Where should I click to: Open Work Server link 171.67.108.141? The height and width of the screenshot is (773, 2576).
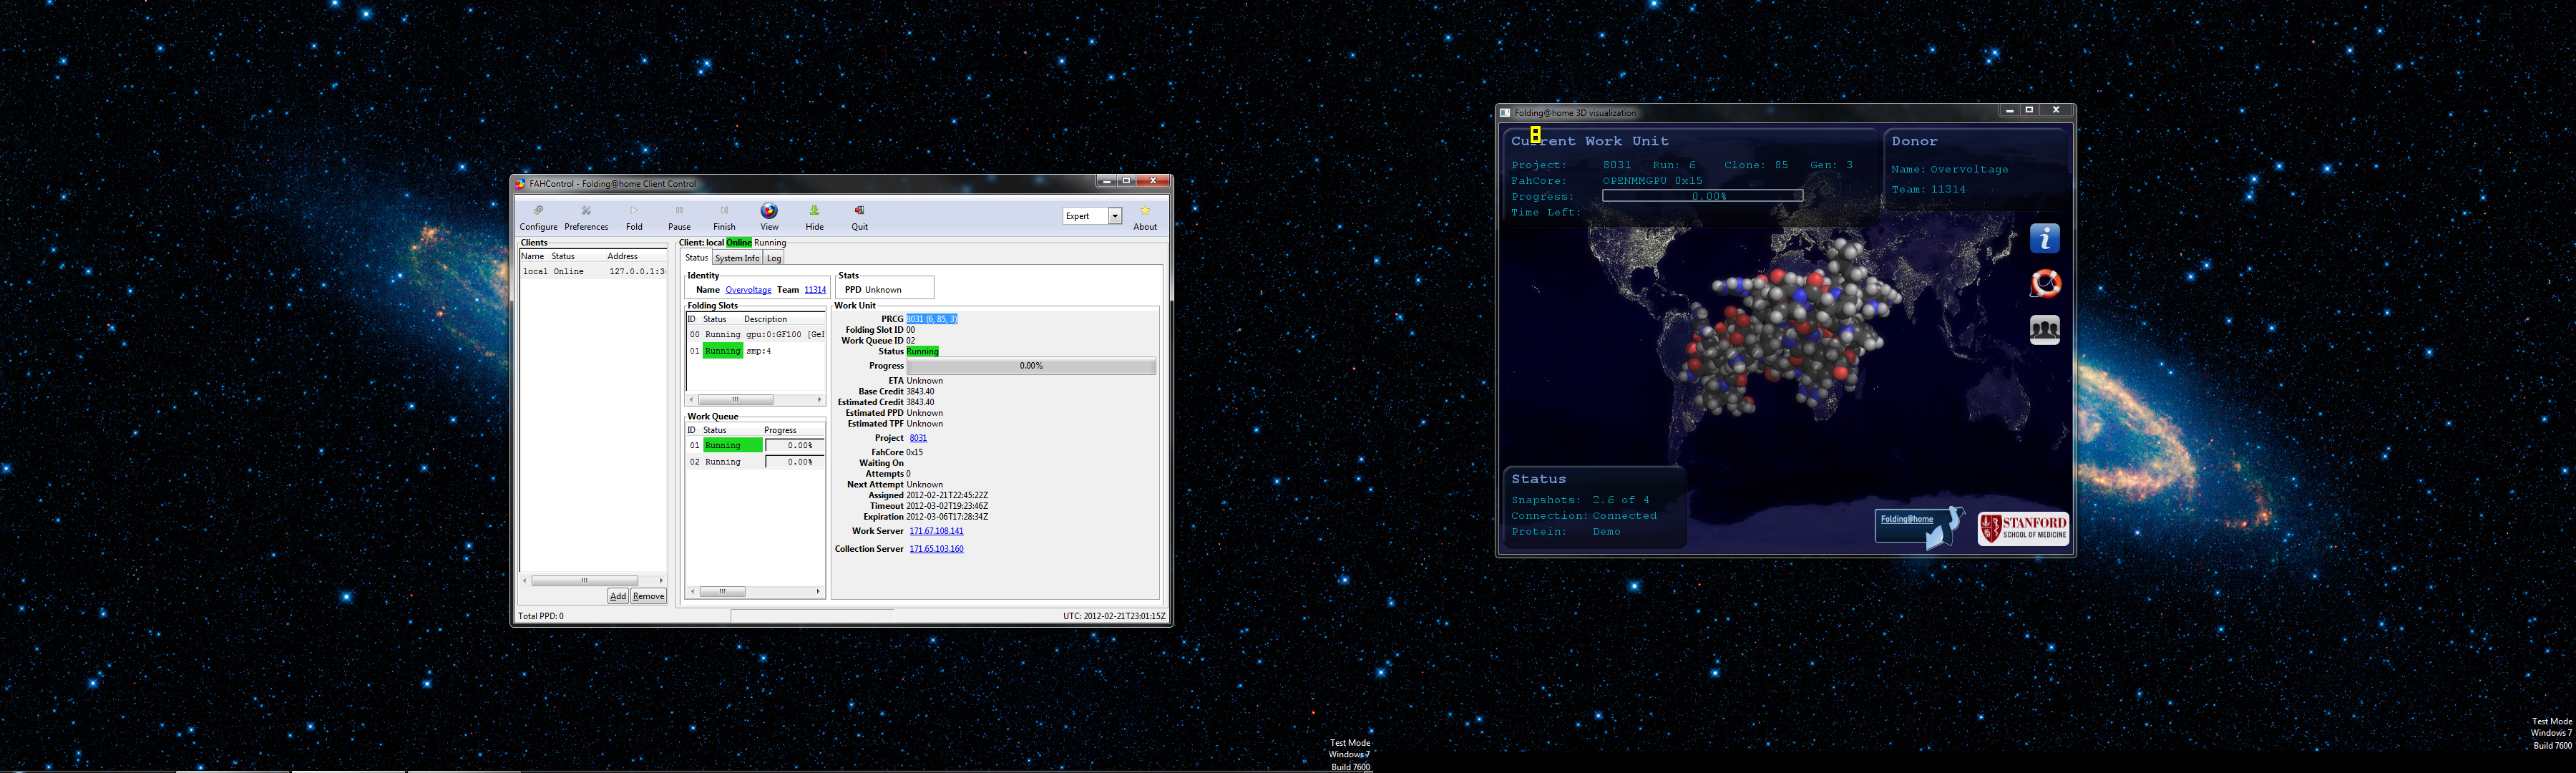point(936,531)
